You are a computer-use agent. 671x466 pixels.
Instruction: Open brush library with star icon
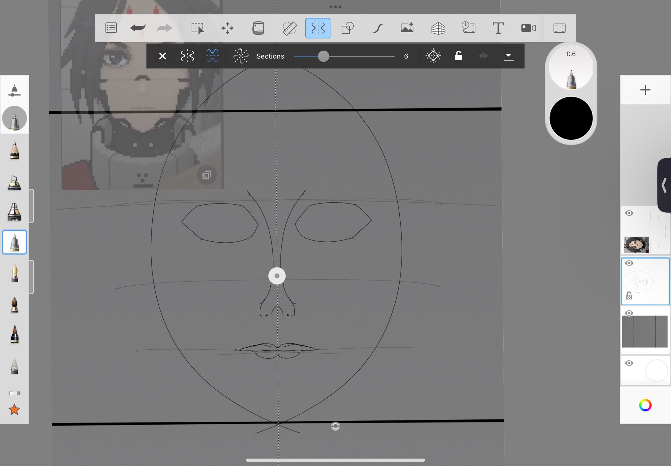(14, 409)
